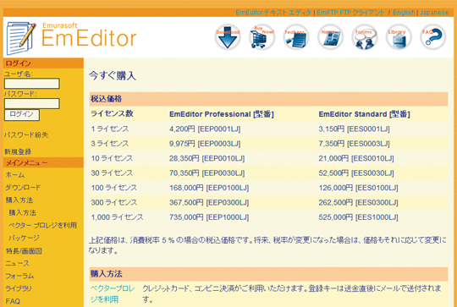Go to ホーム in main menu
The image size is (457, 307).
[15, 175]
